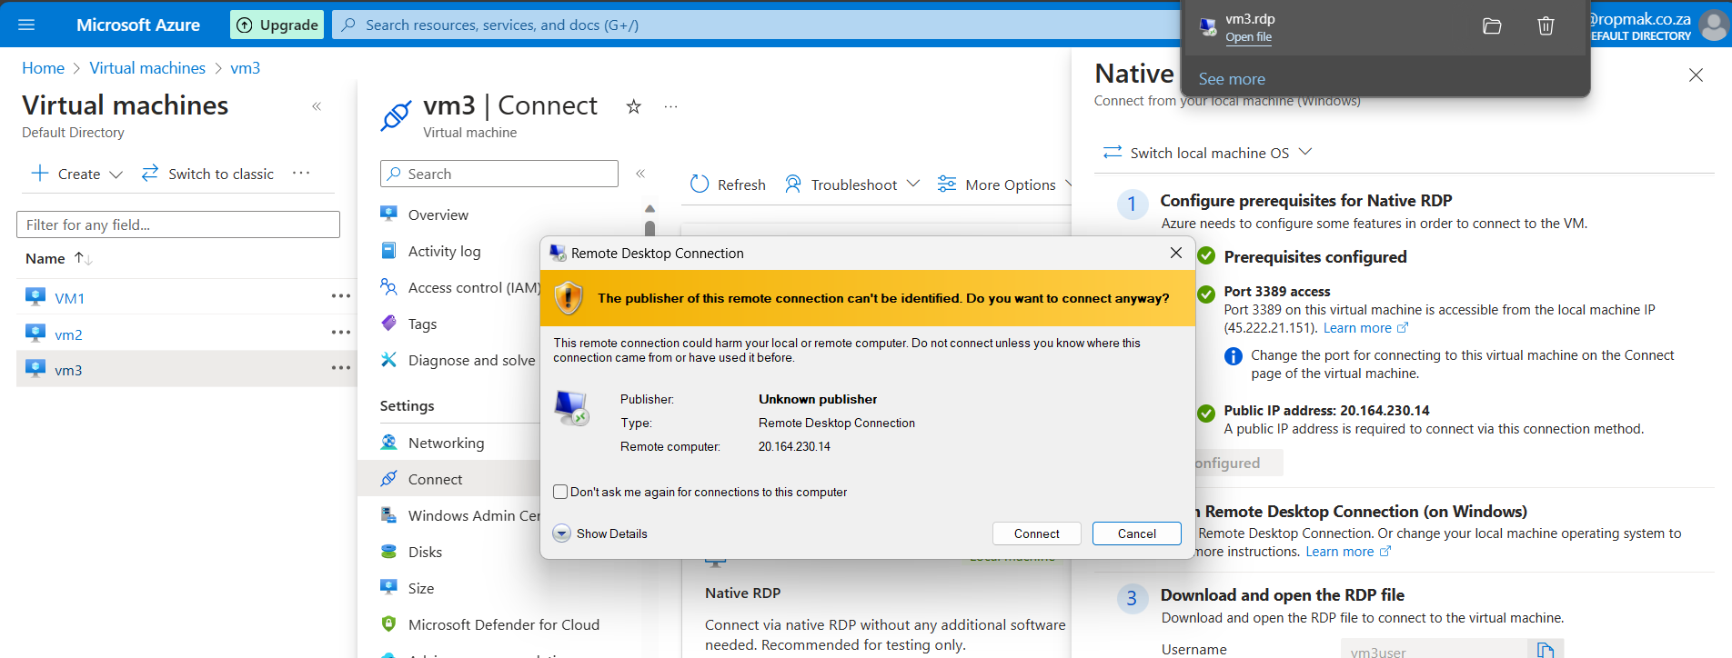The image size is (1732, 658).
Task: Open more actions ellipsis beside vm3 Connect title
Action: (x=670, y=106)
